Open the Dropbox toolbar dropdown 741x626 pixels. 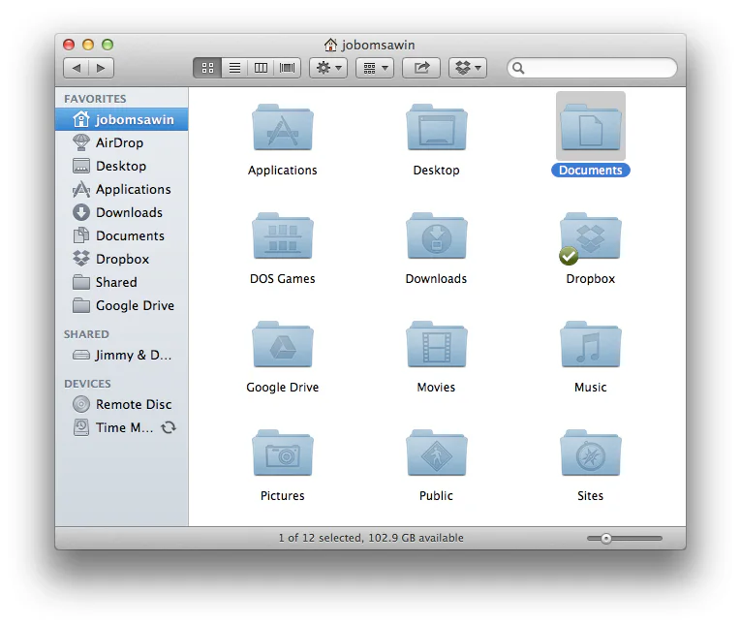[x=468, y=68]
